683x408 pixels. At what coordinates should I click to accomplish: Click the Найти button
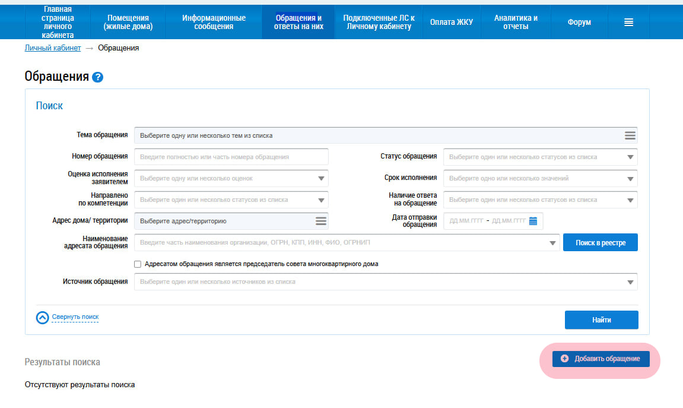tap(602, 320)
